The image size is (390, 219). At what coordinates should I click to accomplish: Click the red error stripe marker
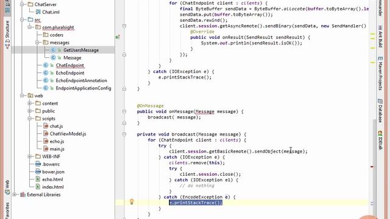click(x=372, y=167)
